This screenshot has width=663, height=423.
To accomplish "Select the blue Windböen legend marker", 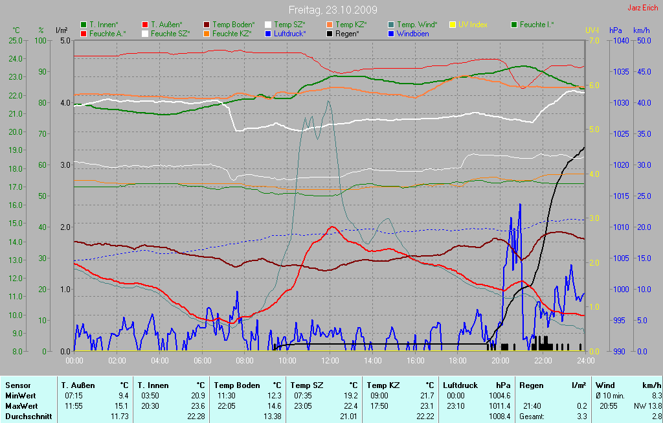I will pyautogui.click(x=391, y=33).
